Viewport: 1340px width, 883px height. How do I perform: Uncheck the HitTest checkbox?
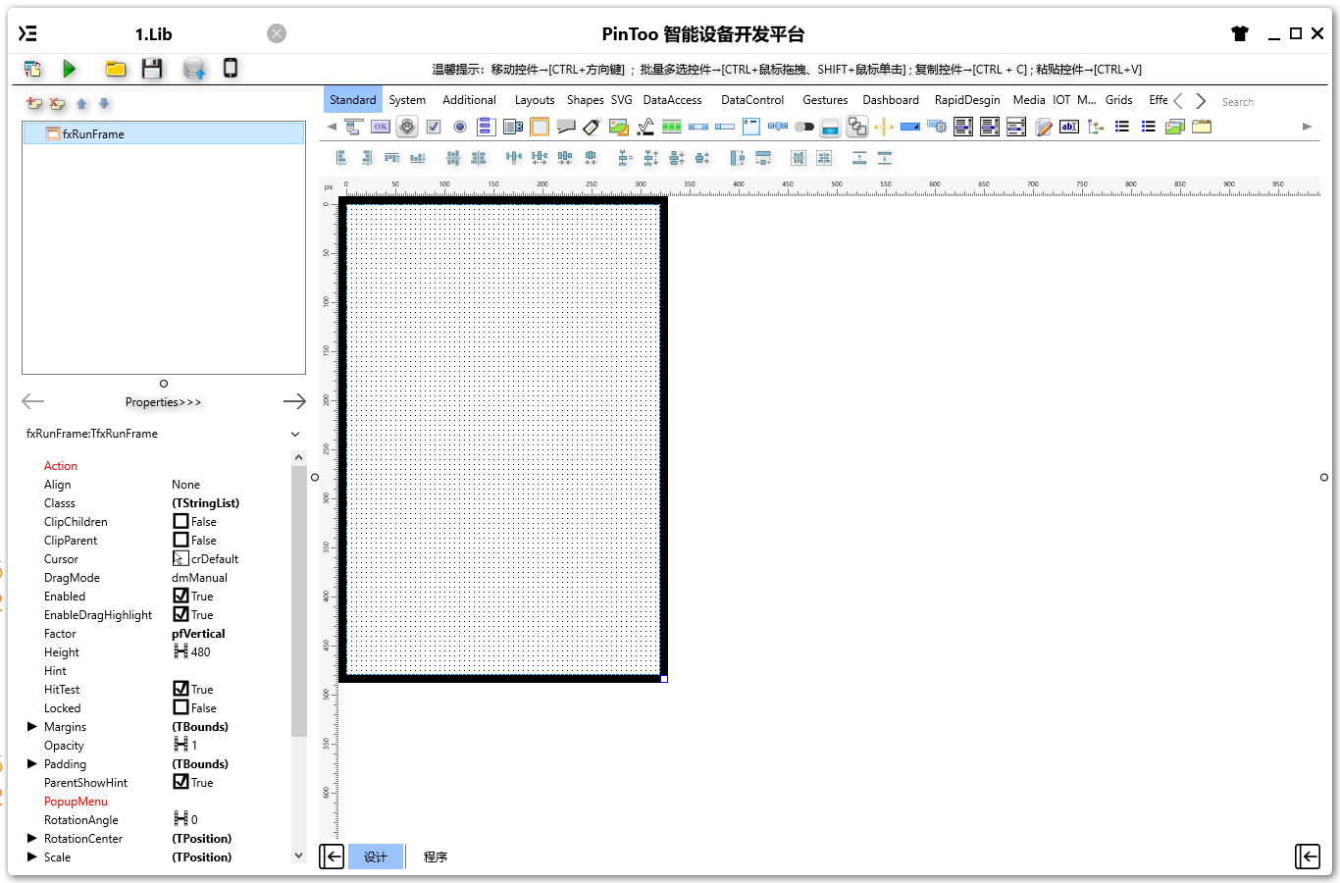tap(180, 689)
